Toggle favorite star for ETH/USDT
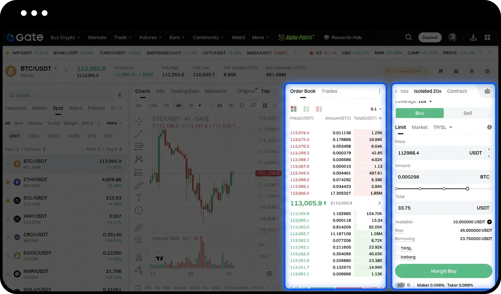Viewport: 501px width, 294px height. pos(8,182)
